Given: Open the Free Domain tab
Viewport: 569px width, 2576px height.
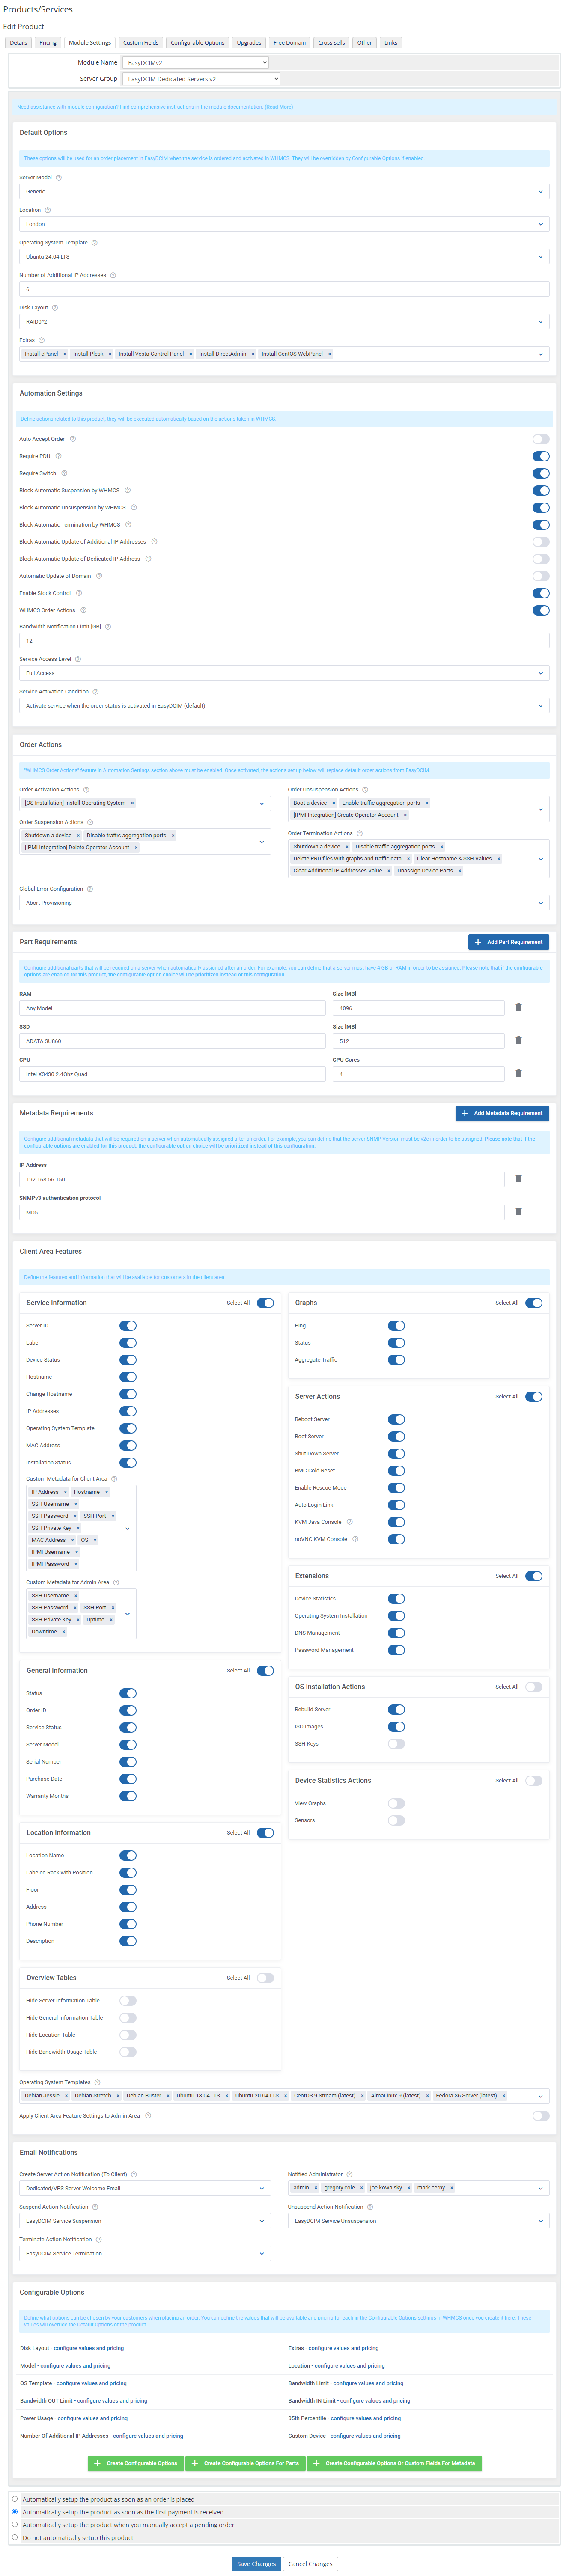Looking at the screenshot, I should tap(290, 43).
